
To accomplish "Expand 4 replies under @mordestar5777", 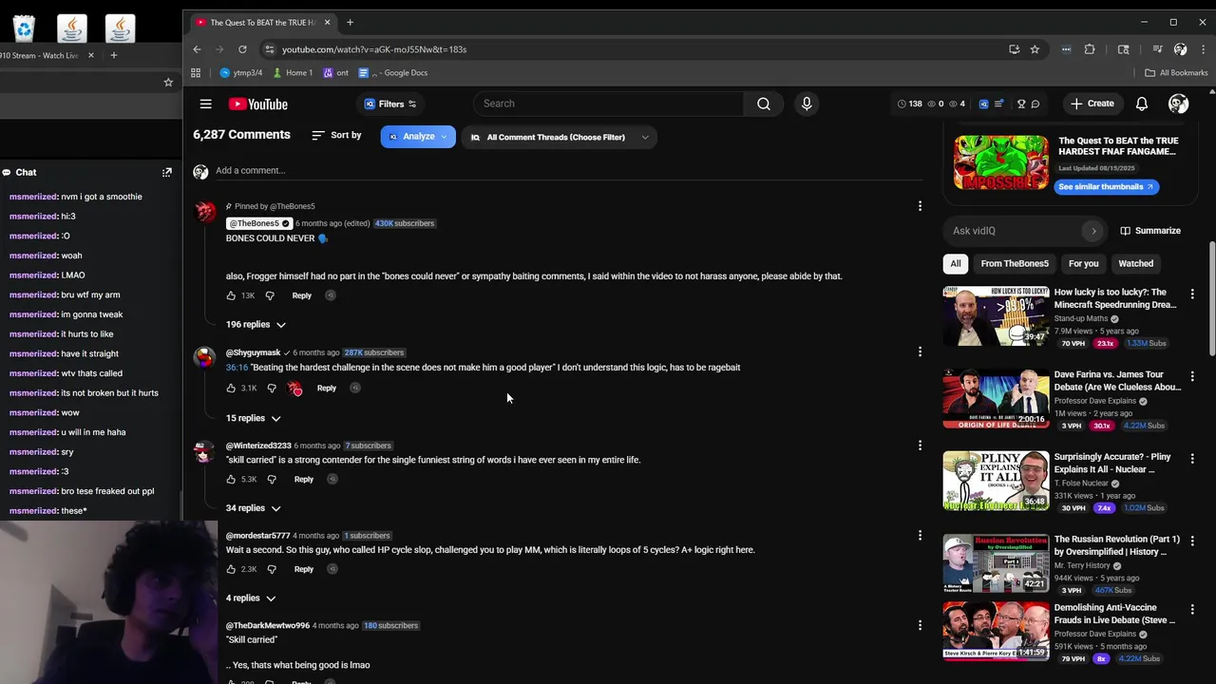I will [x=251, y=598].
